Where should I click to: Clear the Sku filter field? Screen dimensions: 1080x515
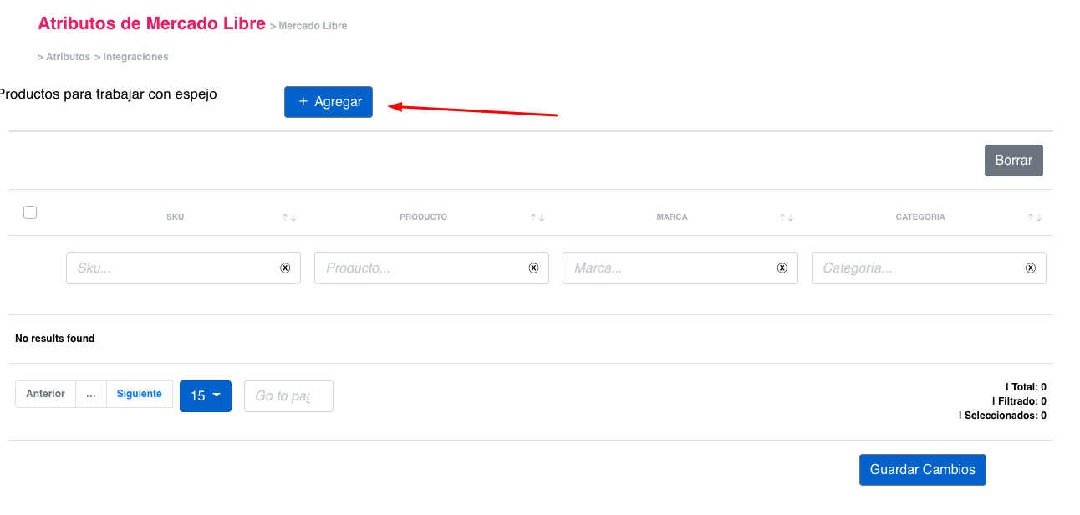pos(284,268)
